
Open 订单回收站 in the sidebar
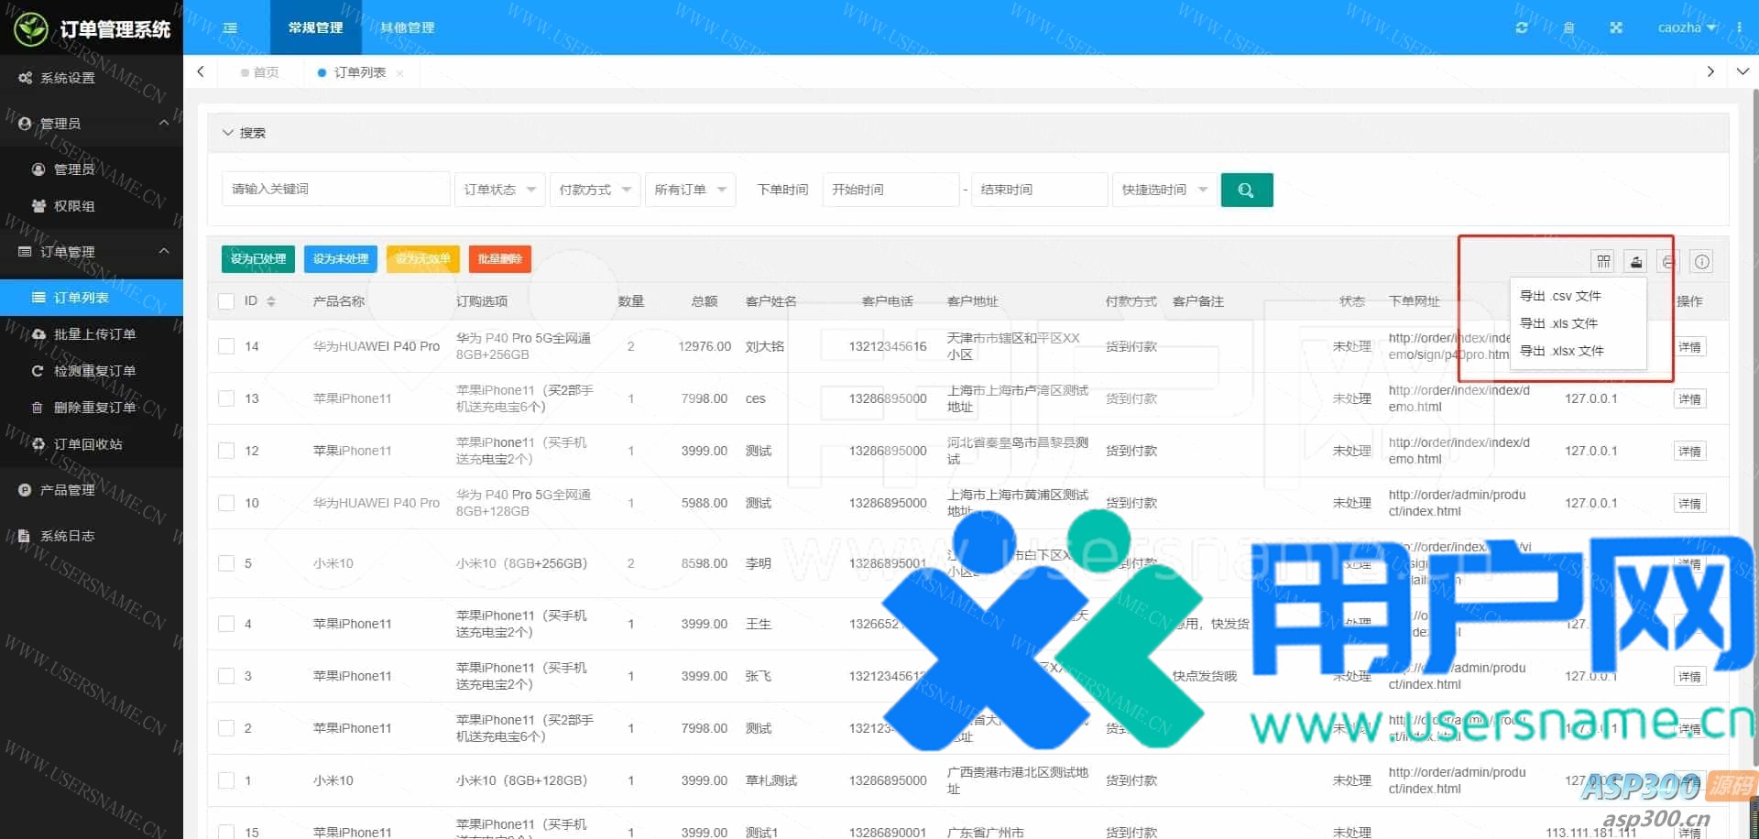(92, 444)
